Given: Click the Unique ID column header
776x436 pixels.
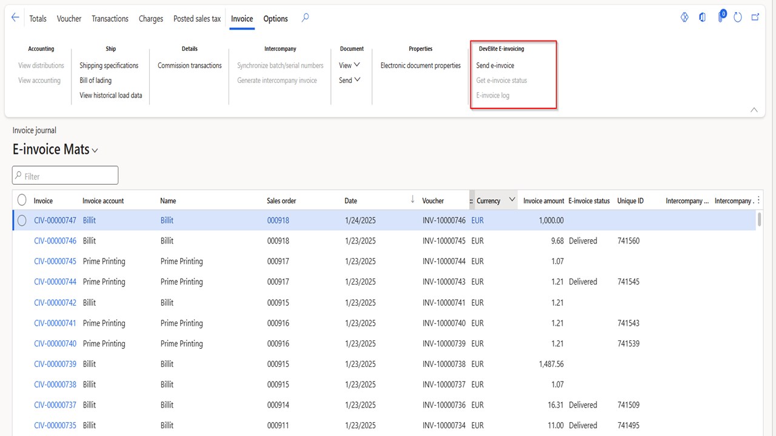Looking at the screenshot, I should click(630, 200).
